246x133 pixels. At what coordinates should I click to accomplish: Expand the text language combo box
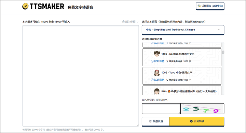coord(183,30)
